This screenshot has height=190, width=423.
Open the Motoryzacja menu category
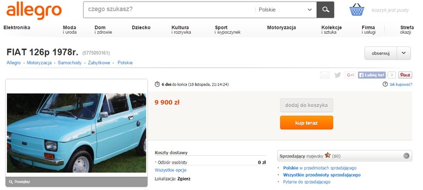(x=281, y=27)
